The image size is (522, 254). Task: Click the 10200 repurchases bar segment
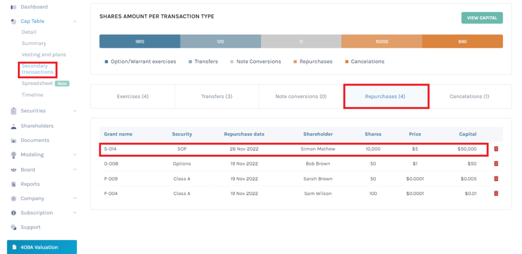point(381,42)
